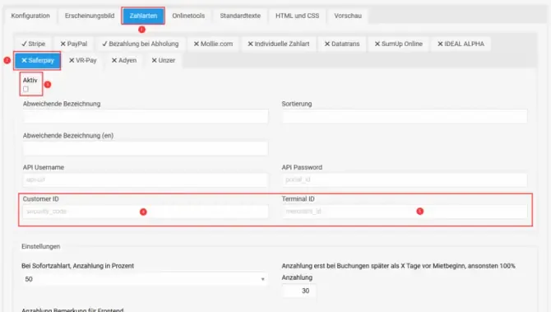Select the Zahlarten tab
551x312 pixels.
point(143,16)
